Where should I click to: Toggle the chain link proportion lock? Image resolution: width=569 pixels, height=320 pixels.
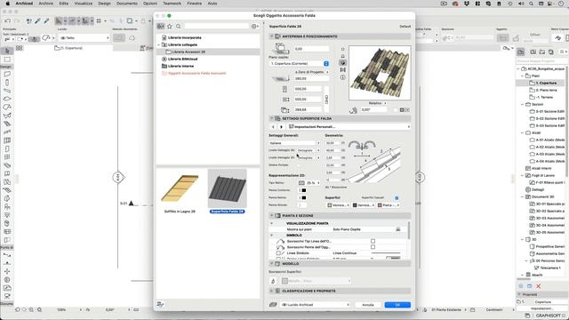(326, 99)
